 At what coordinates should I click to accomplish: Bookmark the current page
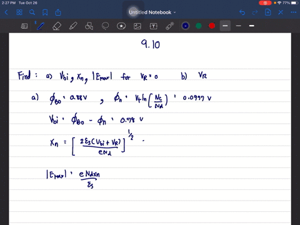[45, 12]
